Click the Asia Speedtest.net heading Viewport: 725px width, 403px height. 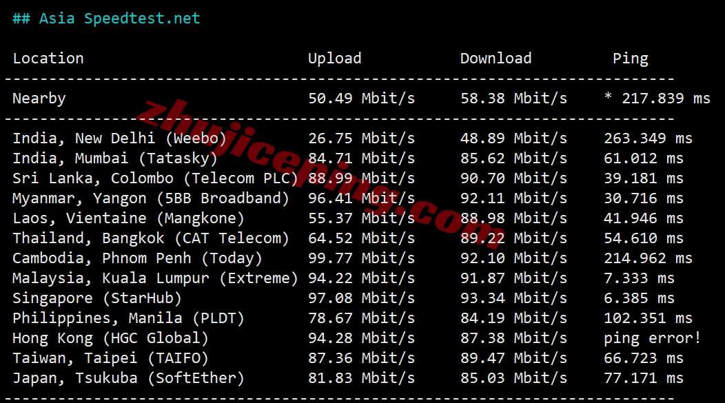106,19
